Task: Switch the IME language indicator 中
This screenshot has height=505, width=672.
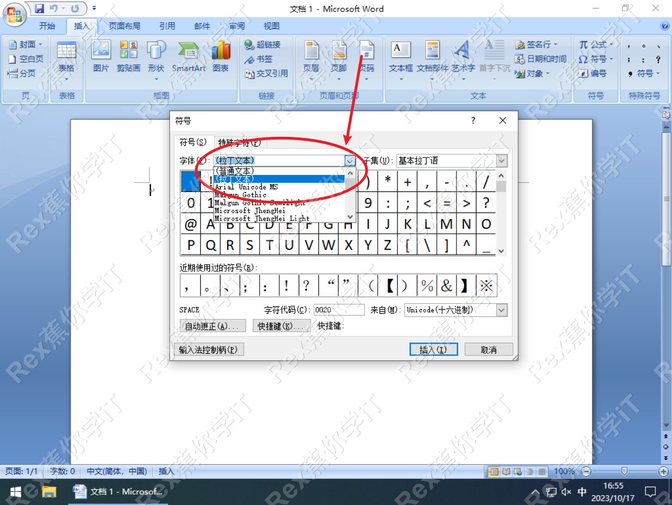Action: point(582,491)
